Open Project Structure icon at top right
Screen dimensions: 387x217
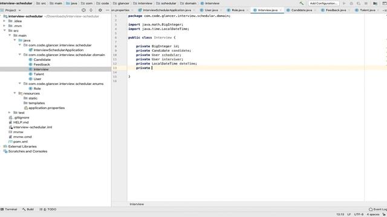375,4
